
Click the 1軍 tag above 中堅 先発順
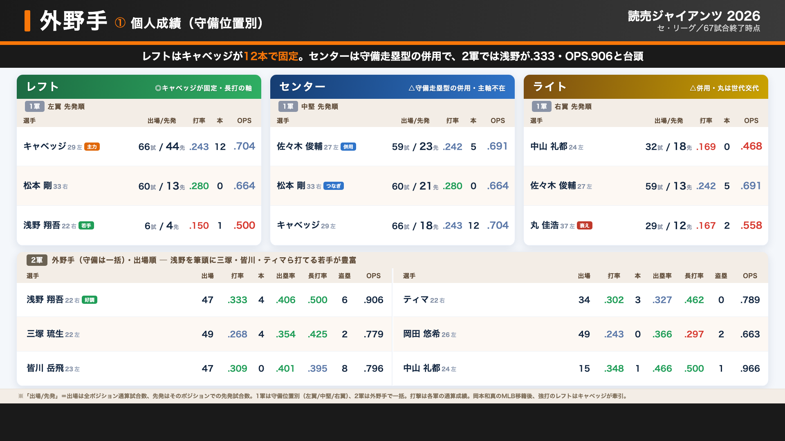click(x=288, y=107)
